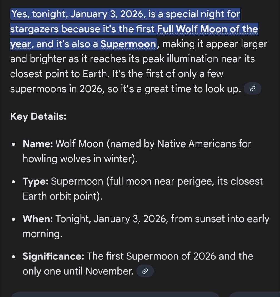This screenshot has width=280, height=297.
Task: Open the underlined "Supermoon" link
Action: [x=128, y=44]
